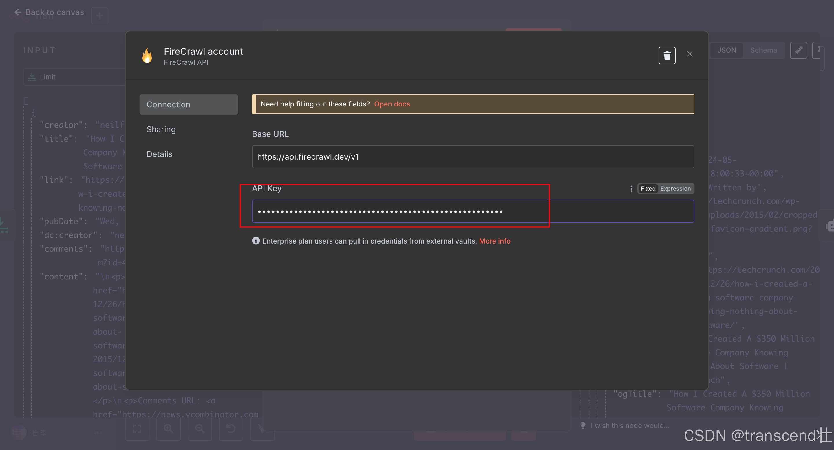
Task: Switch output view to JSON tab
Action: click(x=727, y=50)
